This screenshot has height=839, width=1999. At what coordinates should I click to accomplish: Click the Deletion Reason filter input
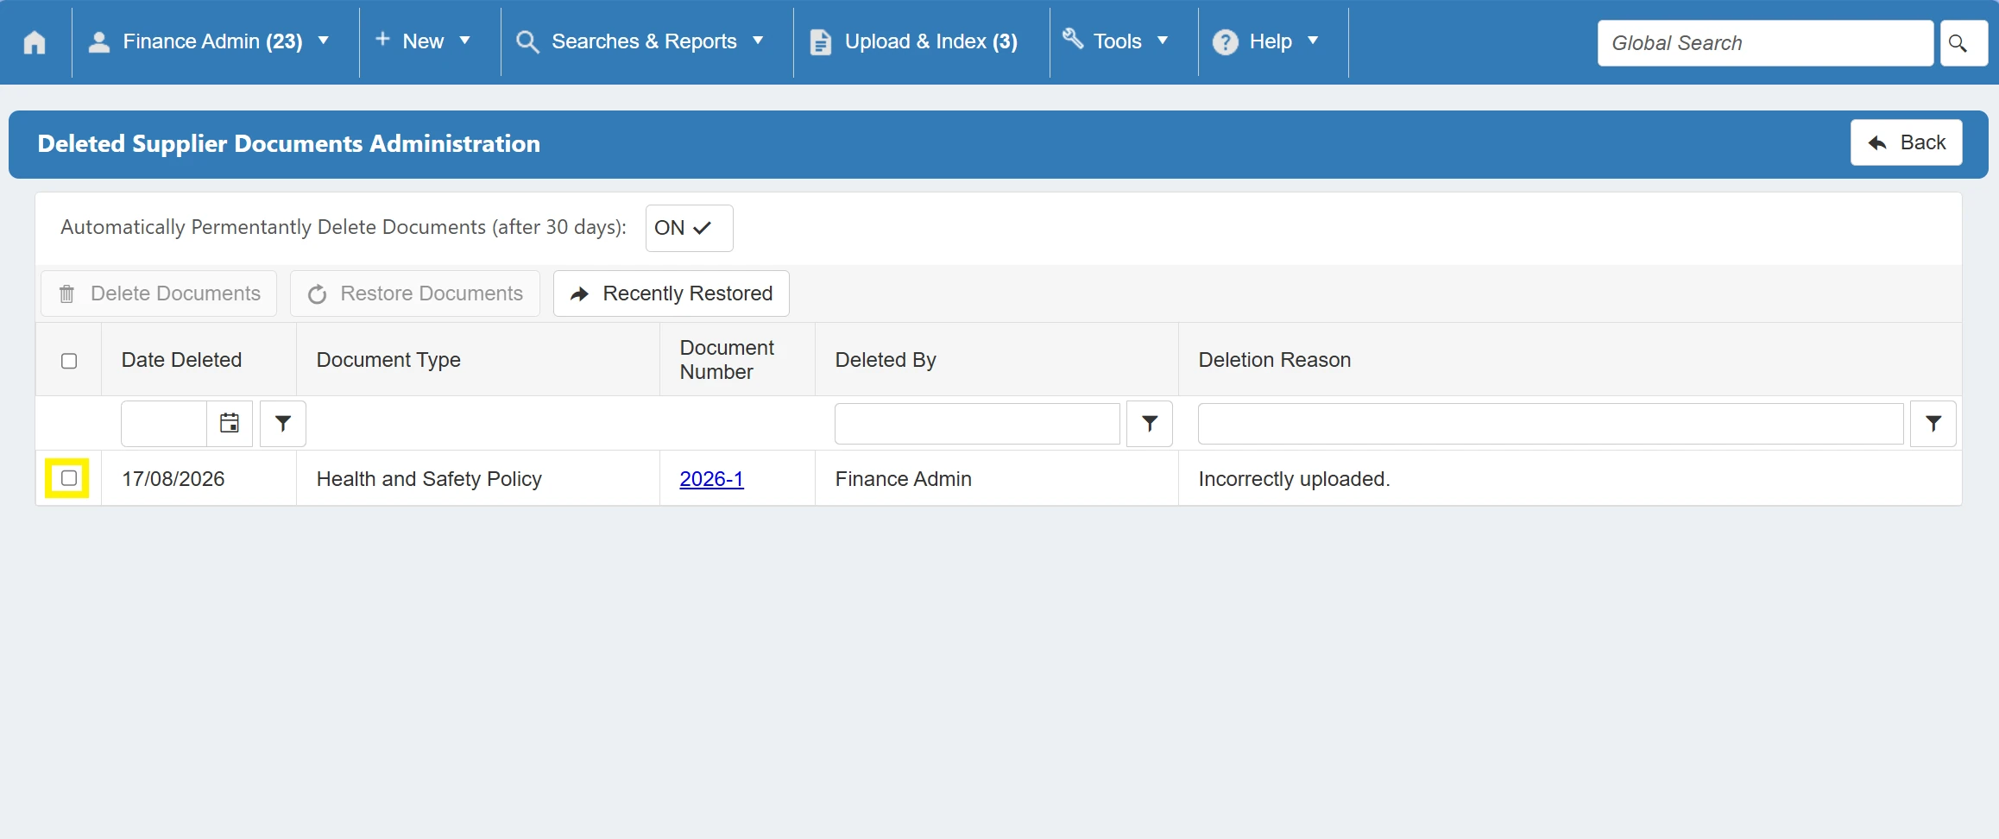tap(1550, 423)
